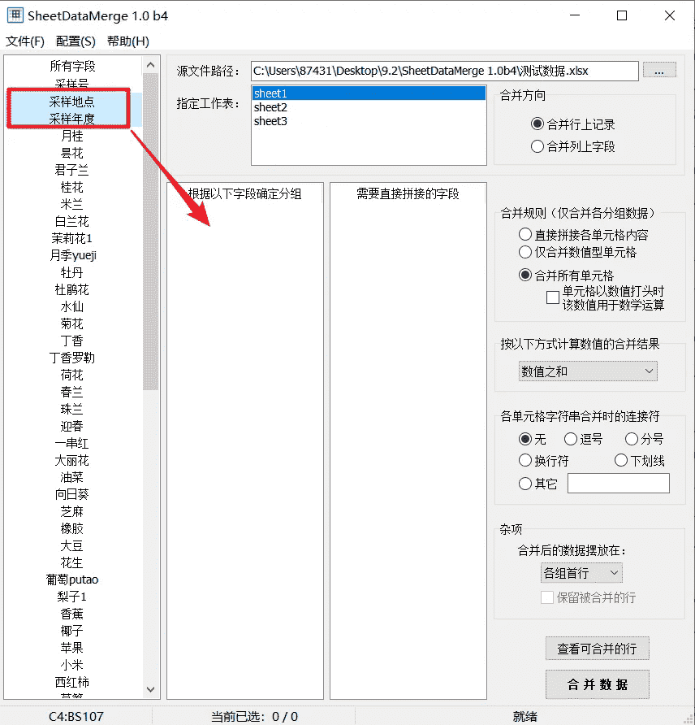Screen dimensions: 695x725
Task: Click the custom connector text input field
Action: pyautogui.click(x=618, y=484)
